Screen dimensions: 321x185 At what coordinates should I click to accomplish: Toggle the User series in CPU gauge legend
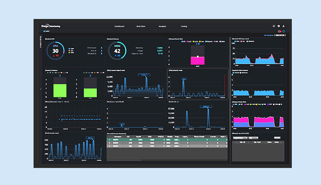coord(71,49)
